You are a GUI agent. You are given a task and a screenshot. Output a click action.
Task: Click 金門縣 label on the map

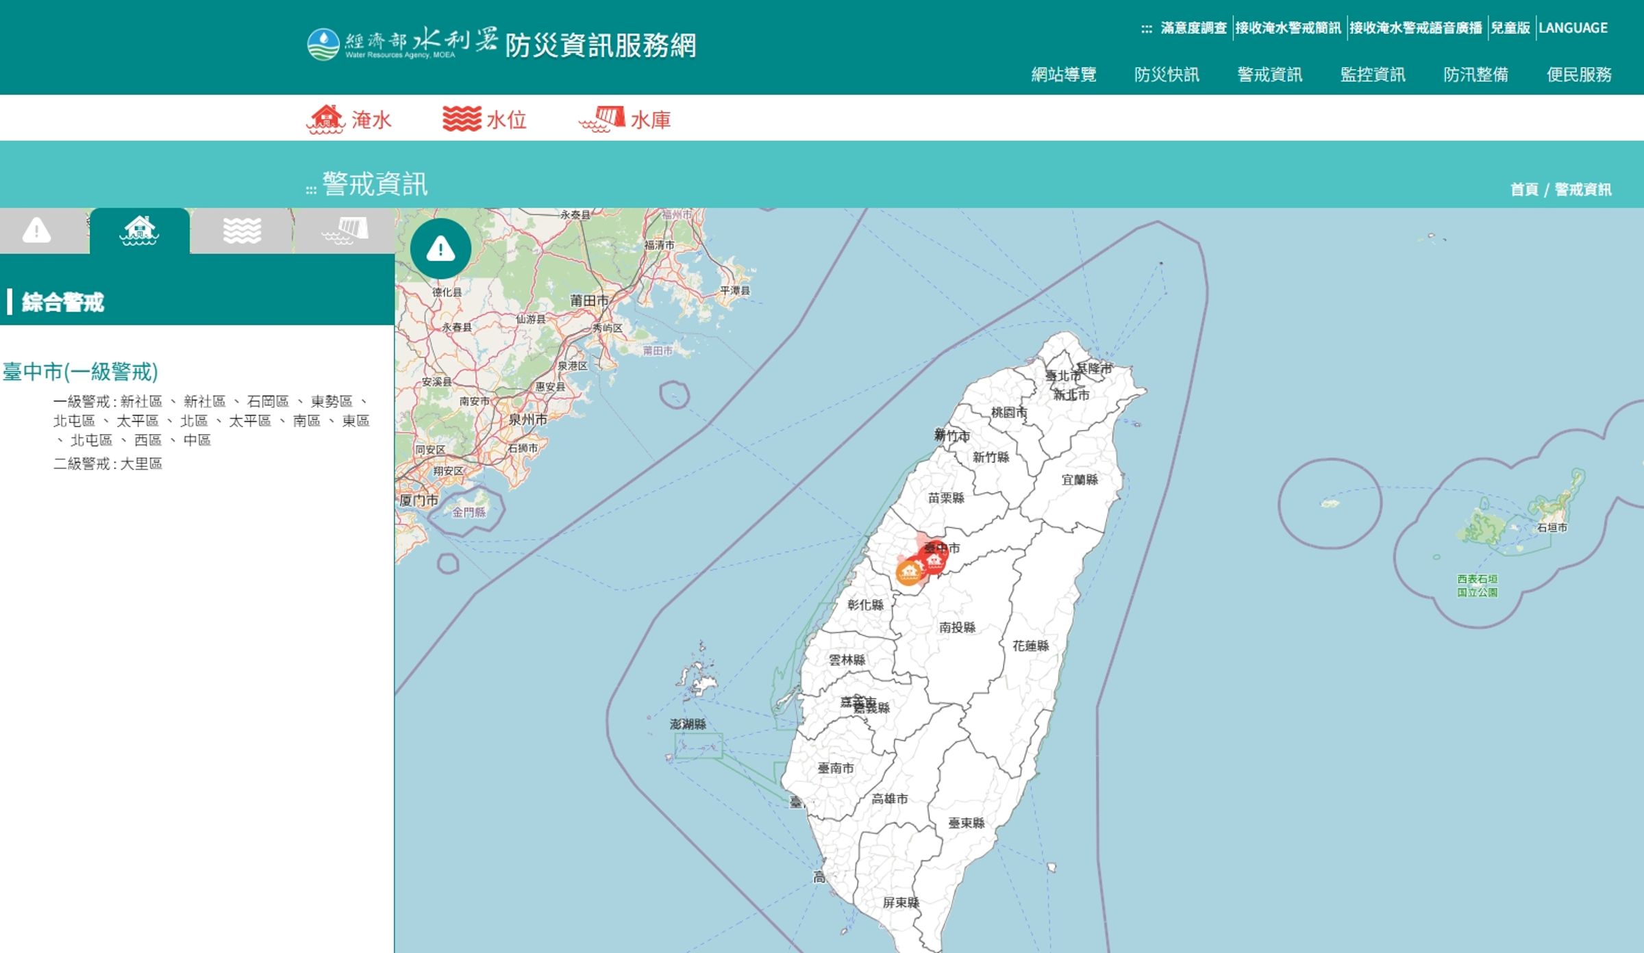point(469,512)
